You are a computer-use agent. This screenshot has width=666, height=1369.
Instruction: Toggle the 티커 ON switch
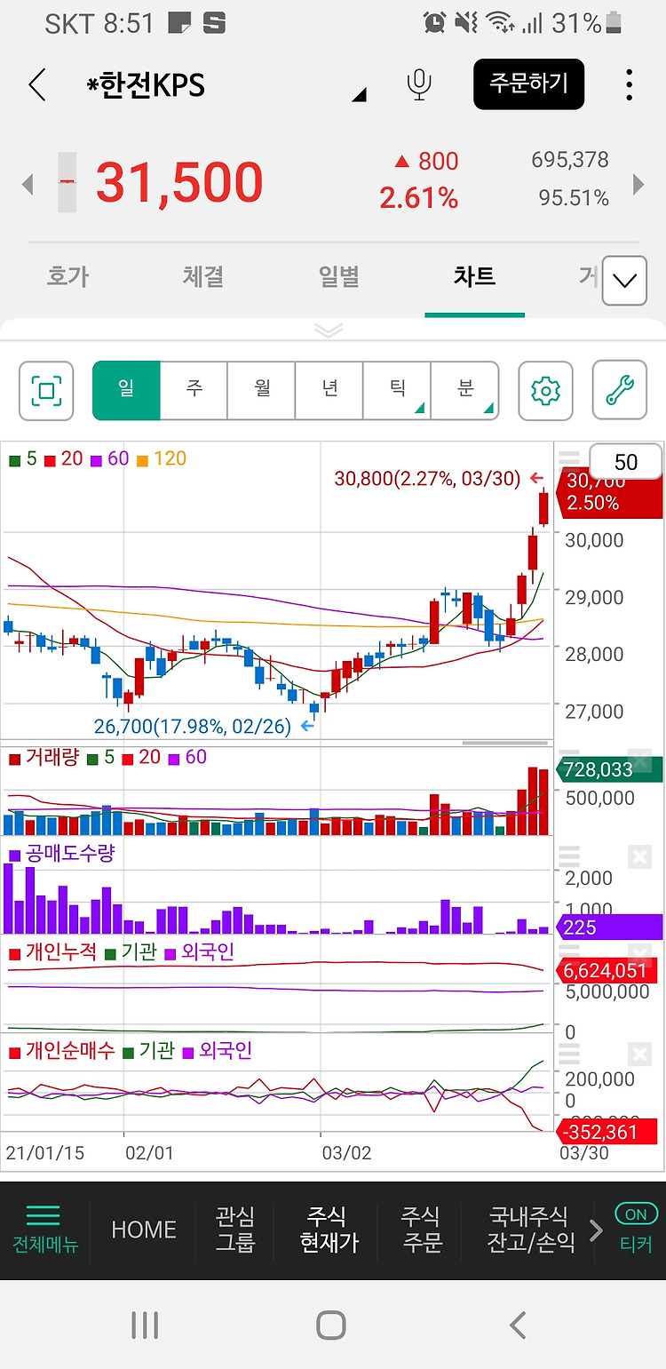636,1214
